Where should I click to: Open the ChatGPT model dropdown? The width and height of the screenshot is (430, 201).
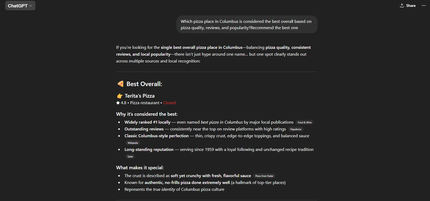point(20,5)
